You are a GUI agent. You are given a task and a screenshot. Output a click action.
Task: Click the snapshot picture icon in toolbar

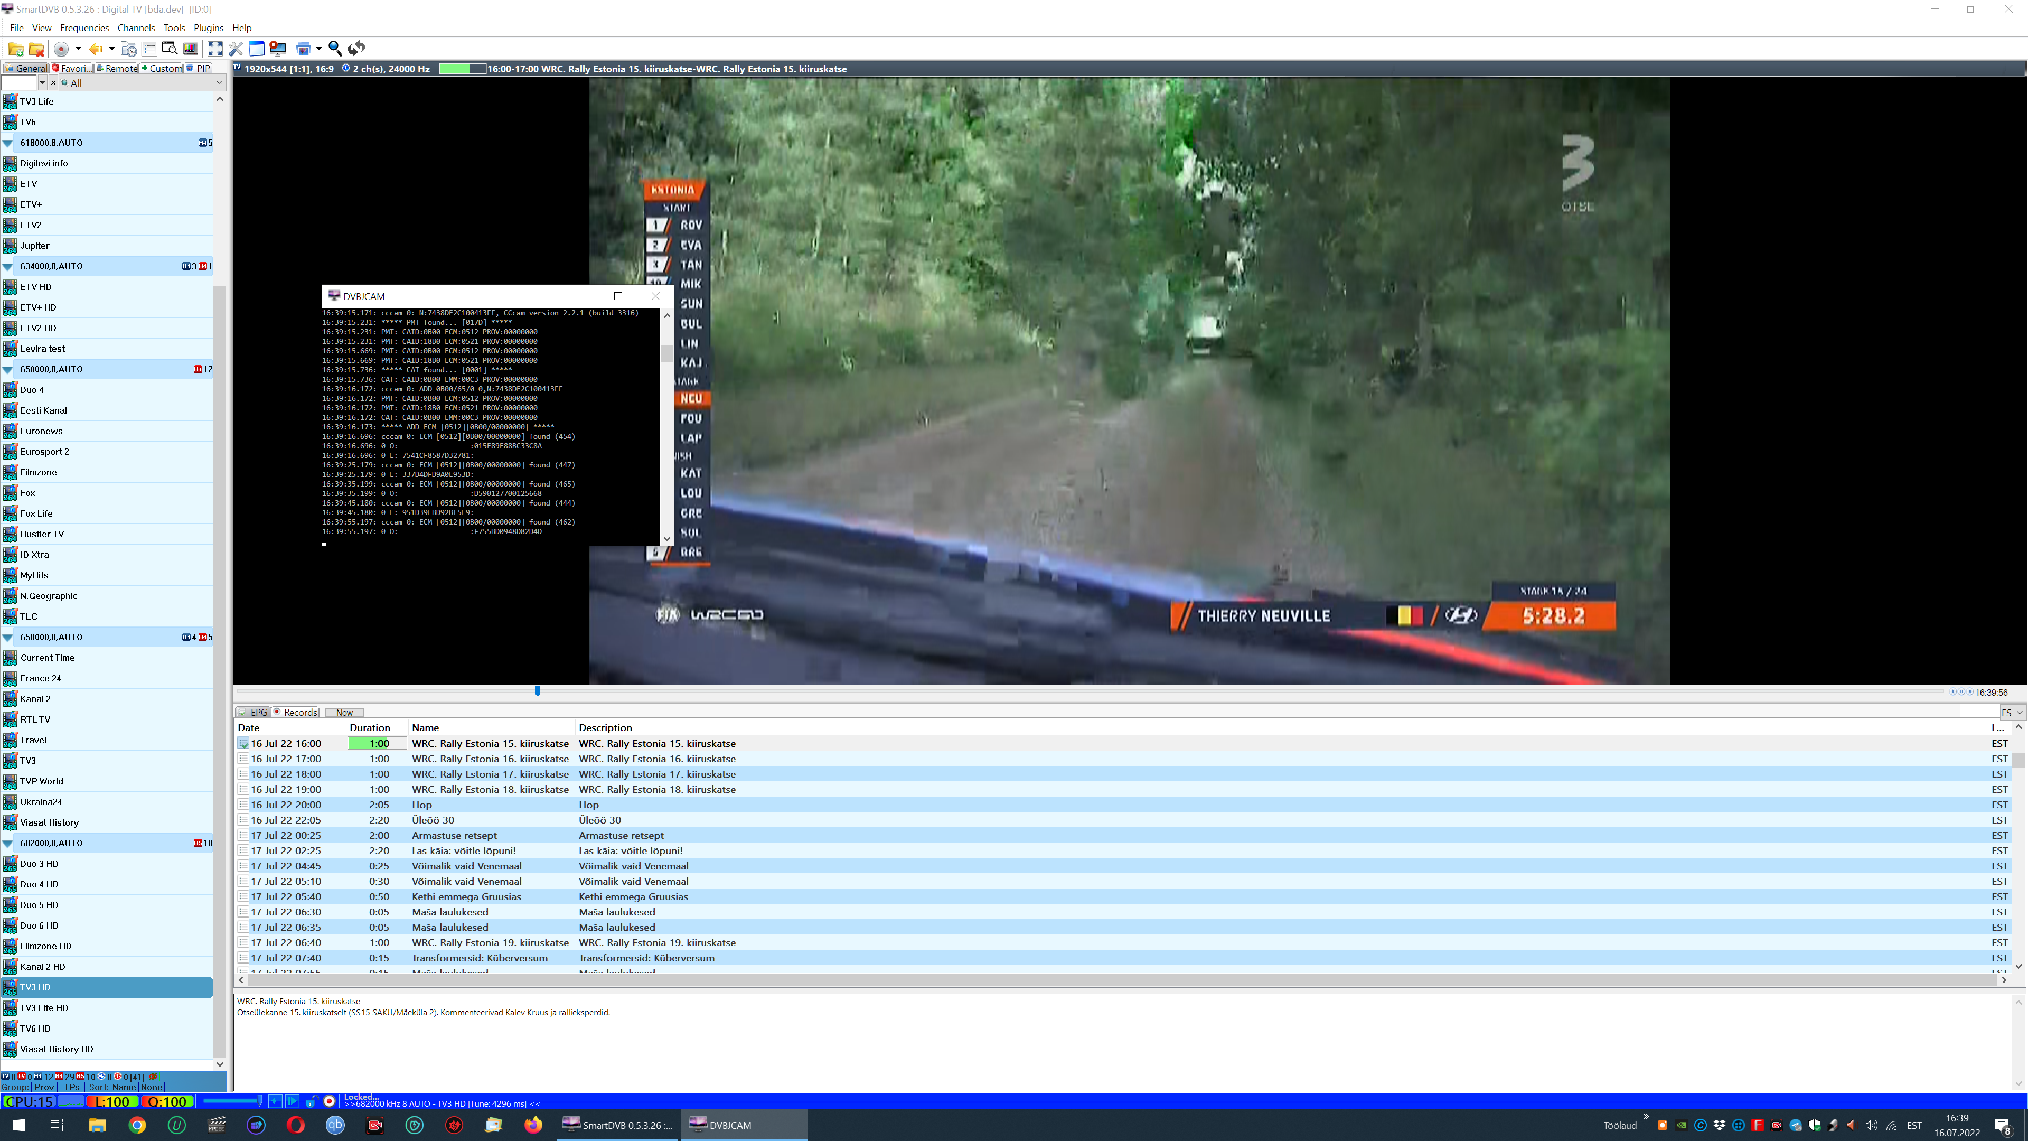point(303,49)
